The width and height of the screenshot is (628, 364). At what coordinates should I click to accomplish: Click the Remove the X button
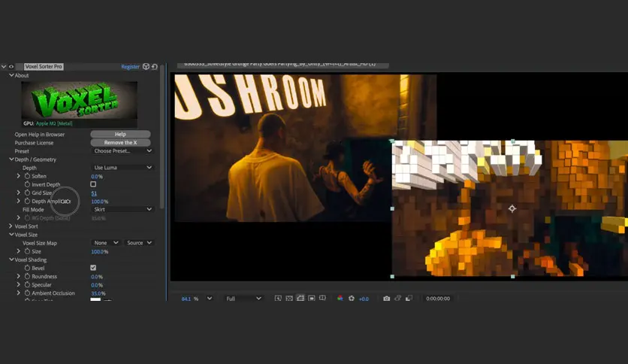click(x=120, y=143)
